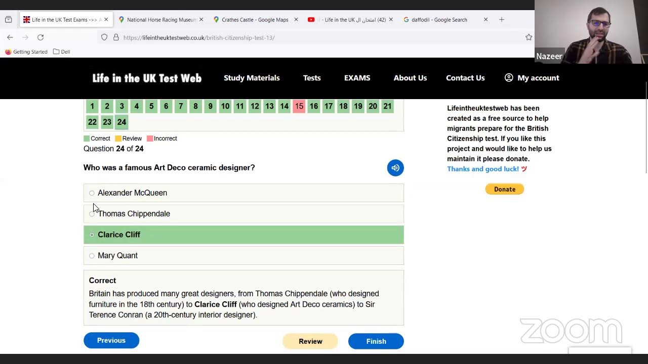Jump to question 18
Screen dimensions: 648x364
click(343, 106)
